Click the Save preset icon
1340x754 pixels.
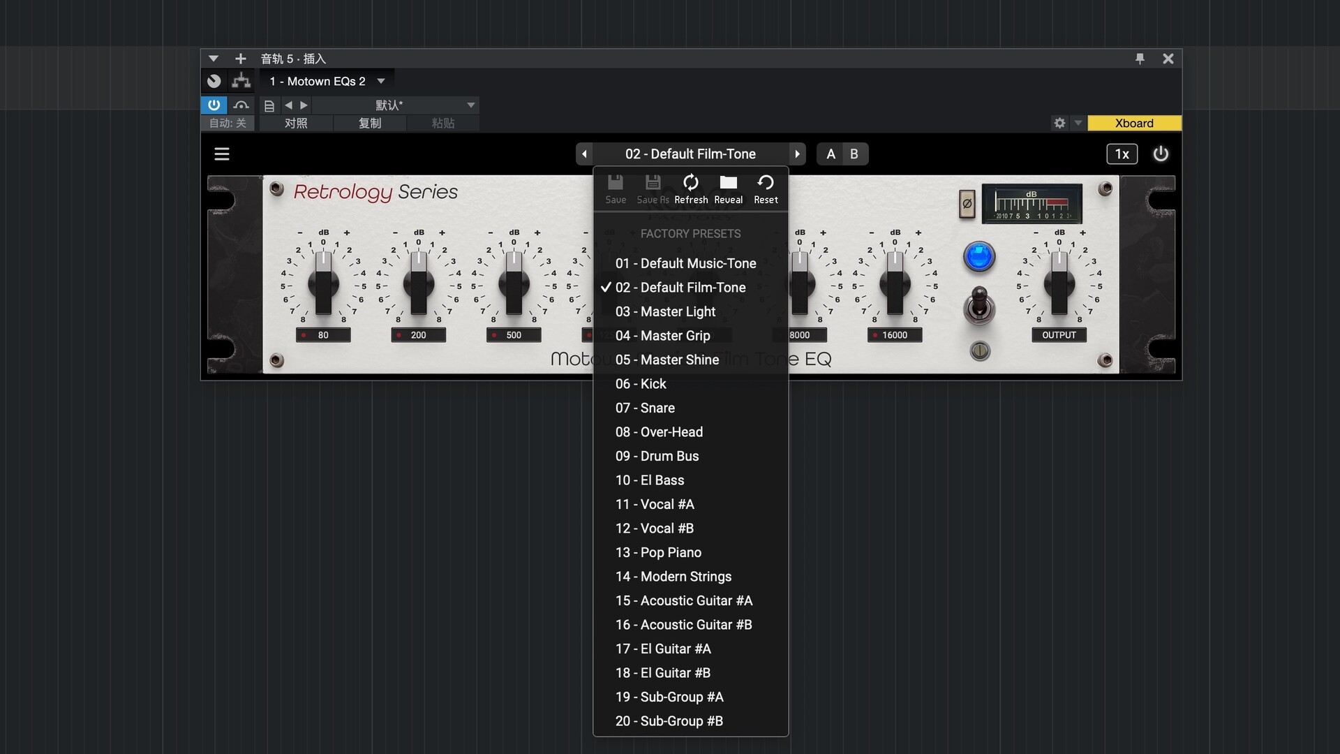click(x=616, y=189)
